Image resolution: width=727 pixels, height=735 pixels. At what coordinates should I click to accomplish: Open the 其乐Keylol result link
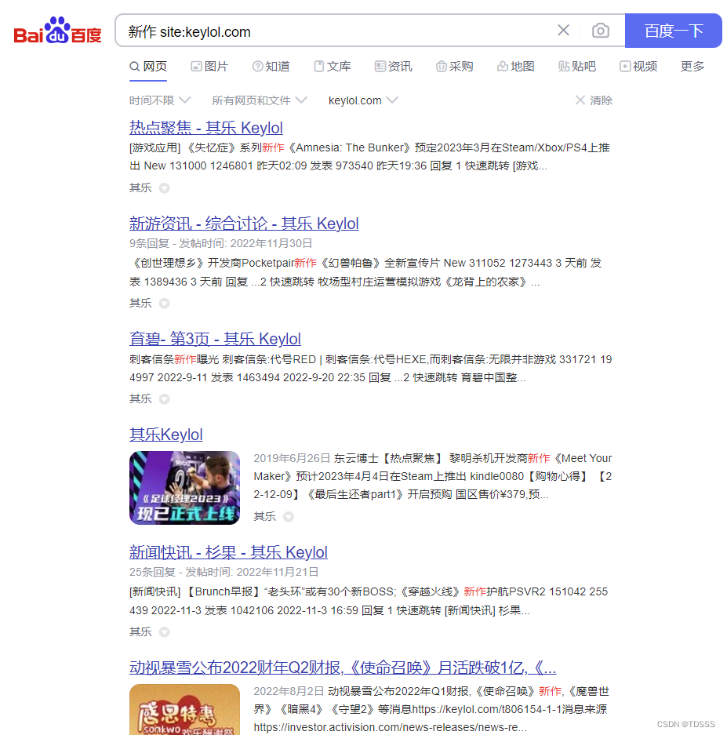point(166,434)
